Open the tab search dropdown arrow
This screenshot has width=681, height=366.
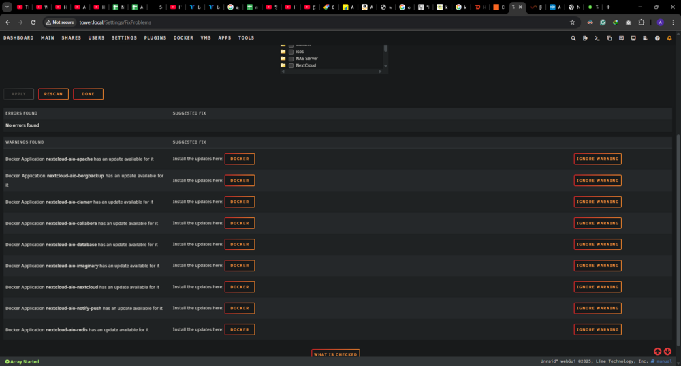[7, 7]
